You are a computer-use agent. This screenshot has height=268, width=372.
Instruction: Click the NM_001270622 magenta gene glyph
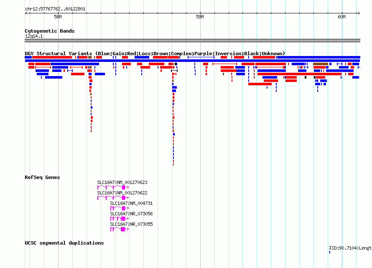(113, 198)
